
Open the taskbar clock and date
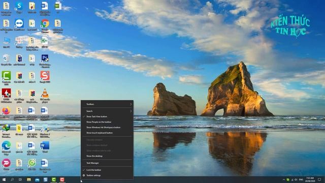coord(310,179)
